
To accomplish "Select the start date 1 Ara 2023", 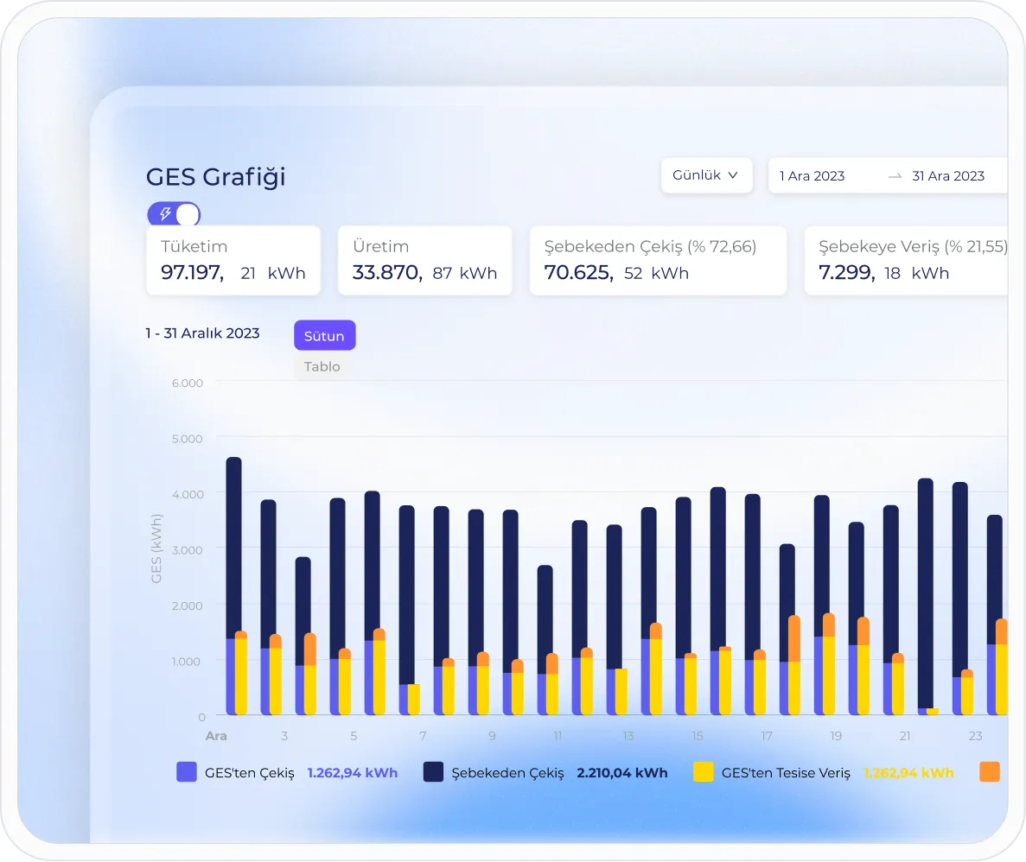I will pyautogui.click(x=812, y=176).
